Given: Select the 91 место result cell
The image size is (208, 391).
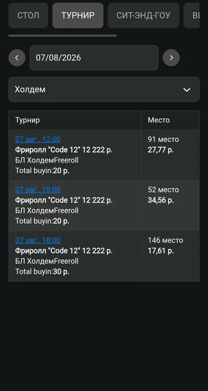Looking at the screenshot, I should coord(171,155).
